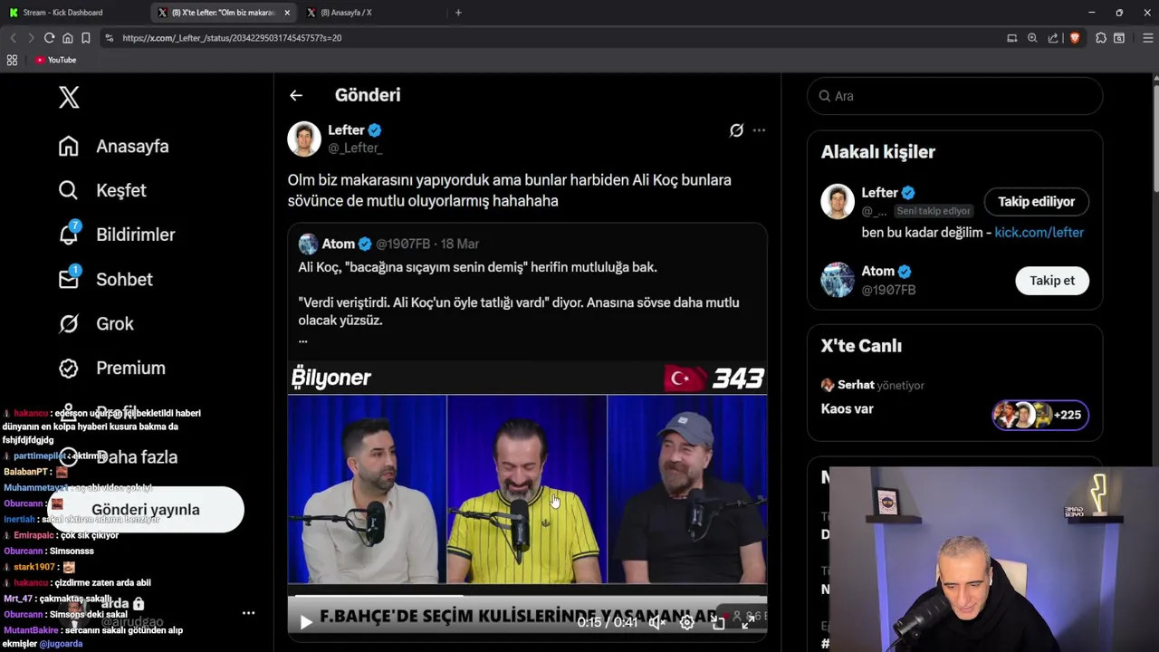The height and width of the screenshot is (652, 1159).
Task: Reload the page
Action: click(x=49, y=38)
